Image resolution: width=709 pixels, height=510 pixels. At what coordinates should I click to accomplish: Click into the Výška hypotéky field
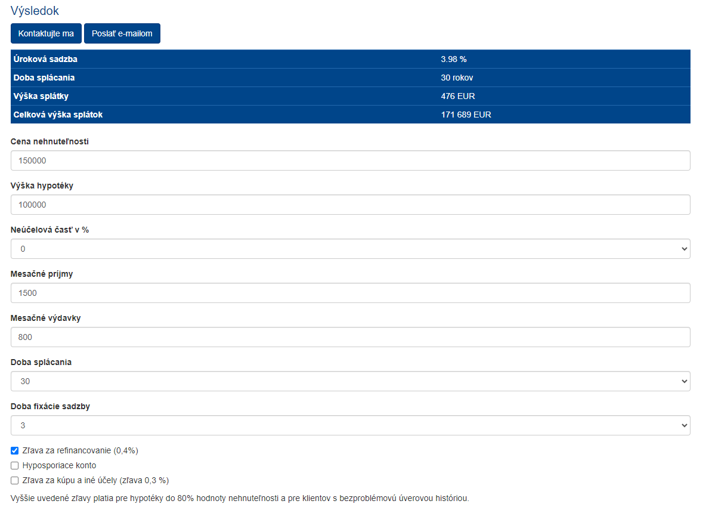click(x=350, y=205)
